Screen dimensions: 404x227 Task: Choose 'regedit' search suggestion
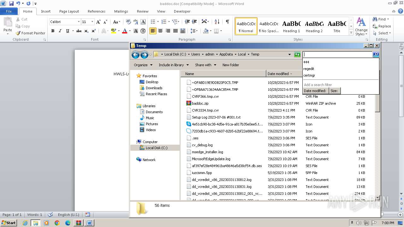click(x=341, y=69)
